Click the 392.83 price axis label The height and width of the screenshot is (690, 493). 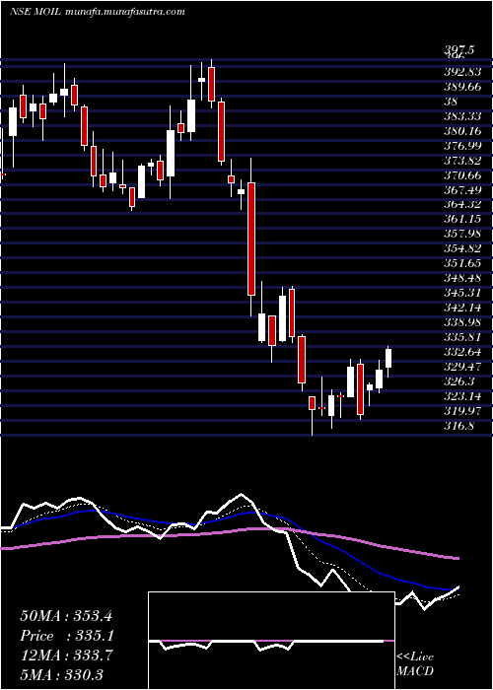[x=462, y=72]
